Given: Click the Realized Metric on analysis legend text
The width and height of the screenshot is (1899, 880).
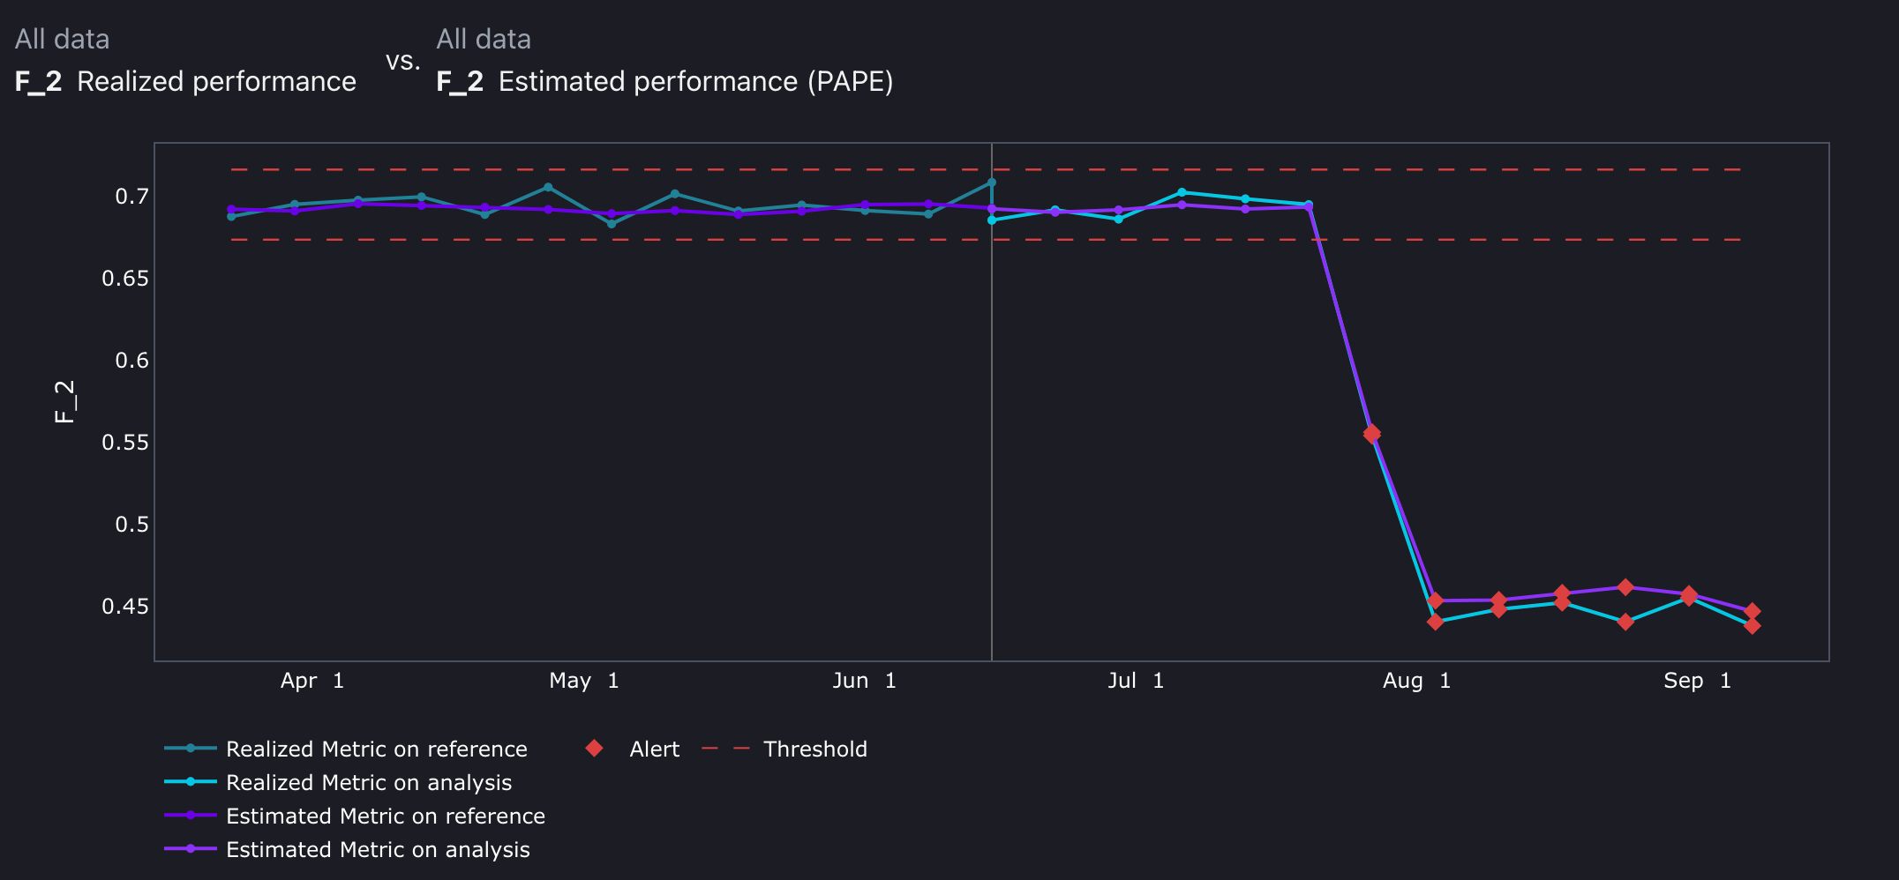Looking at the screenshot, I should 369,782.
